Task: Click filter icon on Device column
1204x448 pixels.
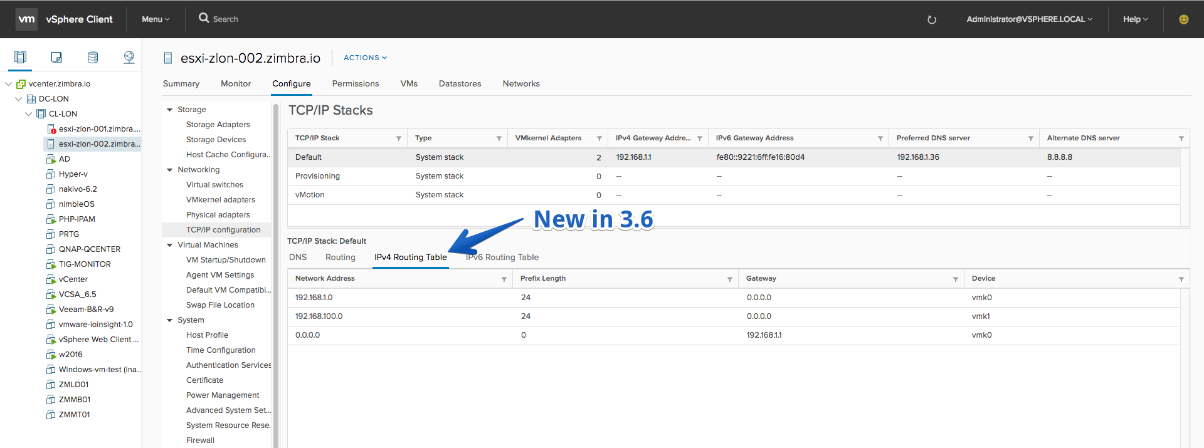Action: [x=1181, y=279]
